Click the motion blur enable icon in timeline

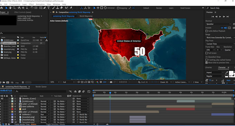point(84,91)
